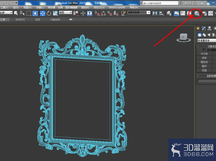Open the 创建(C) menu
This screenshot has height=161, width=216.
pyautogui.click(x=40, y=8)
